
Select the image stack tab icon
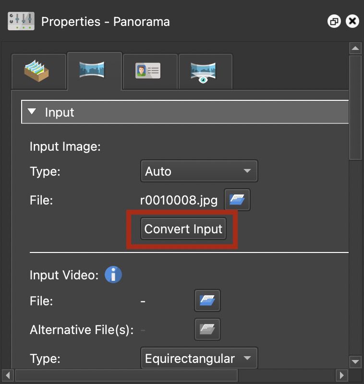tap(38, 71)
